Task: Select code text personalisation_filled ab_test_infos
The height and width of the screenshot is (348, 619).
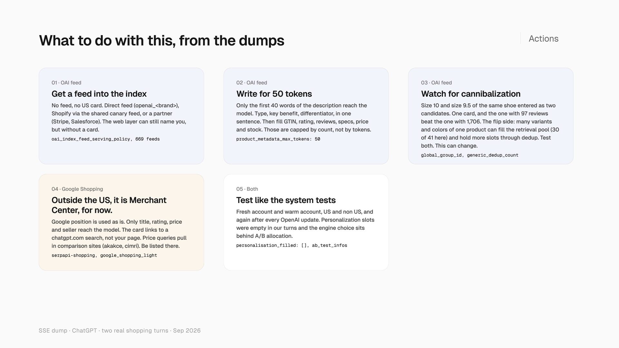Action: coord(292,246)
